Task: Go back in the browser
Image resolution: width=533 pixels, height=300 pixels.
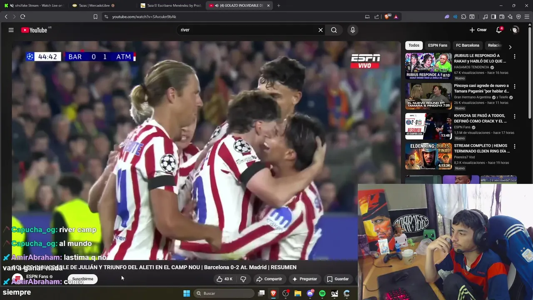Action: pos(6,17)
